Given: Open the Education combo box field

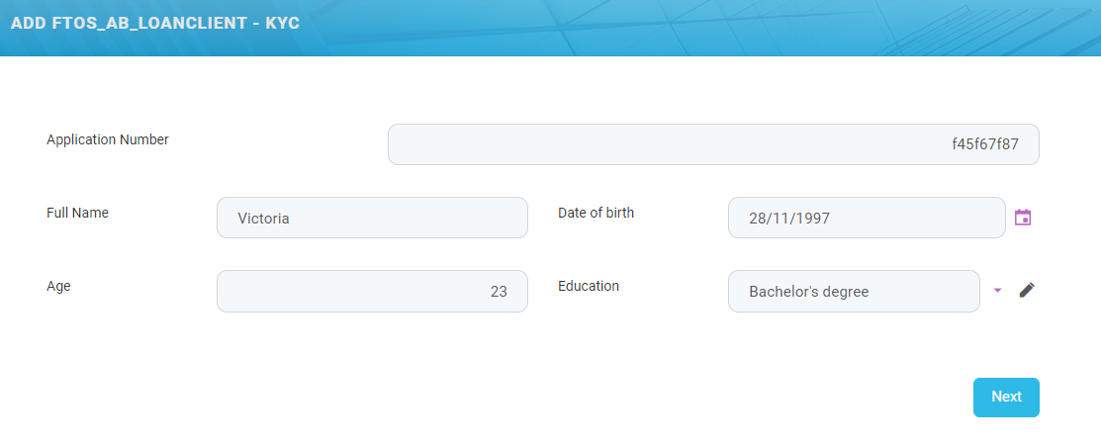Looking at the screenshot, I should coord(854,291).
